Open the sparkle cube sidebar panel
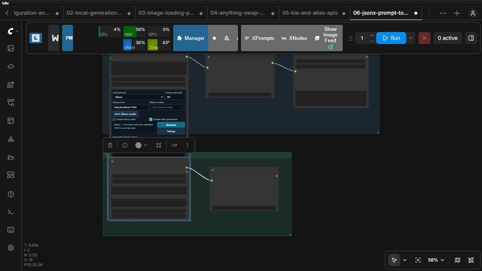482x271 pixels. [11, 85]
